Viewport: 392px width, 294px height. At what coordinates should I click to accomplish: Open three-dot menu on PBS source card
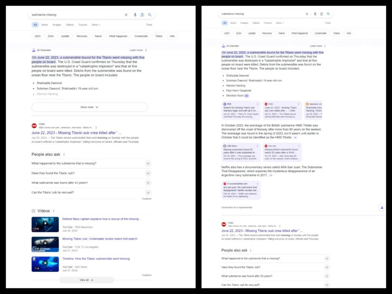pos(257,104)
